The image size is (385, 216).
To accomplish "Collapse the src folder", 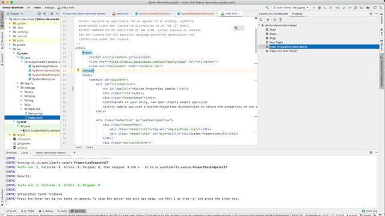I will [10, 49].
